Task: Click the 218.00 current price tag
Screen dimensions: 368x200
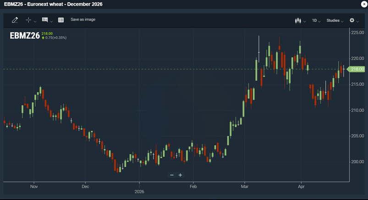Action: click(357, 69)
